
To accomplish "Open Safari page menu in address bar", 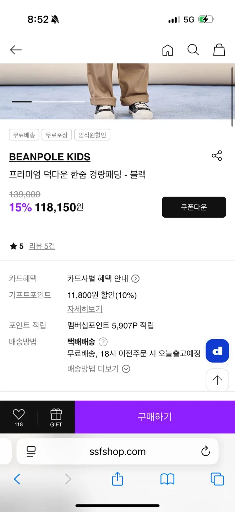I will tap(31, 452).
